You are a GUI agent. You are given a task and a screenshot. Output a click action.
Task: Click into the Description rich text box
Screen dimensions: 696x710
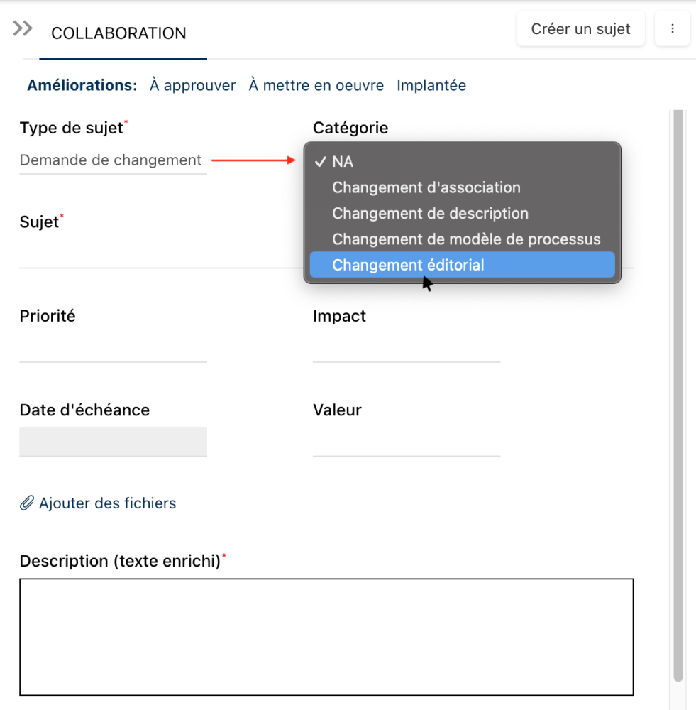tap(326, 636)
